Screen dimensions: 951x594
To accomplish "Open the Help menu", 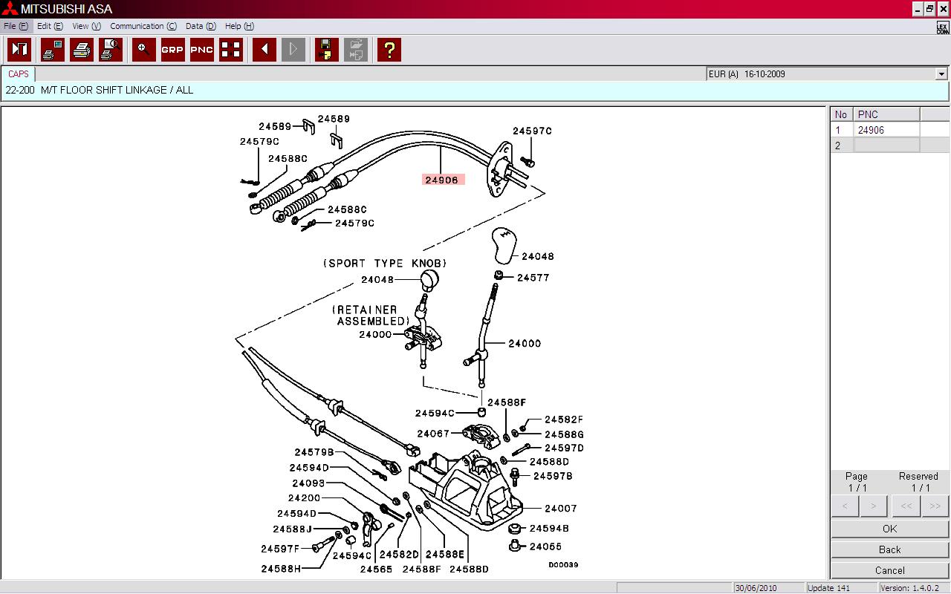I will coord(239,26).
